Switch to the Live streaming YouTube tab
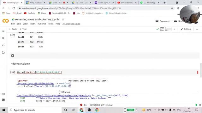 pos(127,3)
